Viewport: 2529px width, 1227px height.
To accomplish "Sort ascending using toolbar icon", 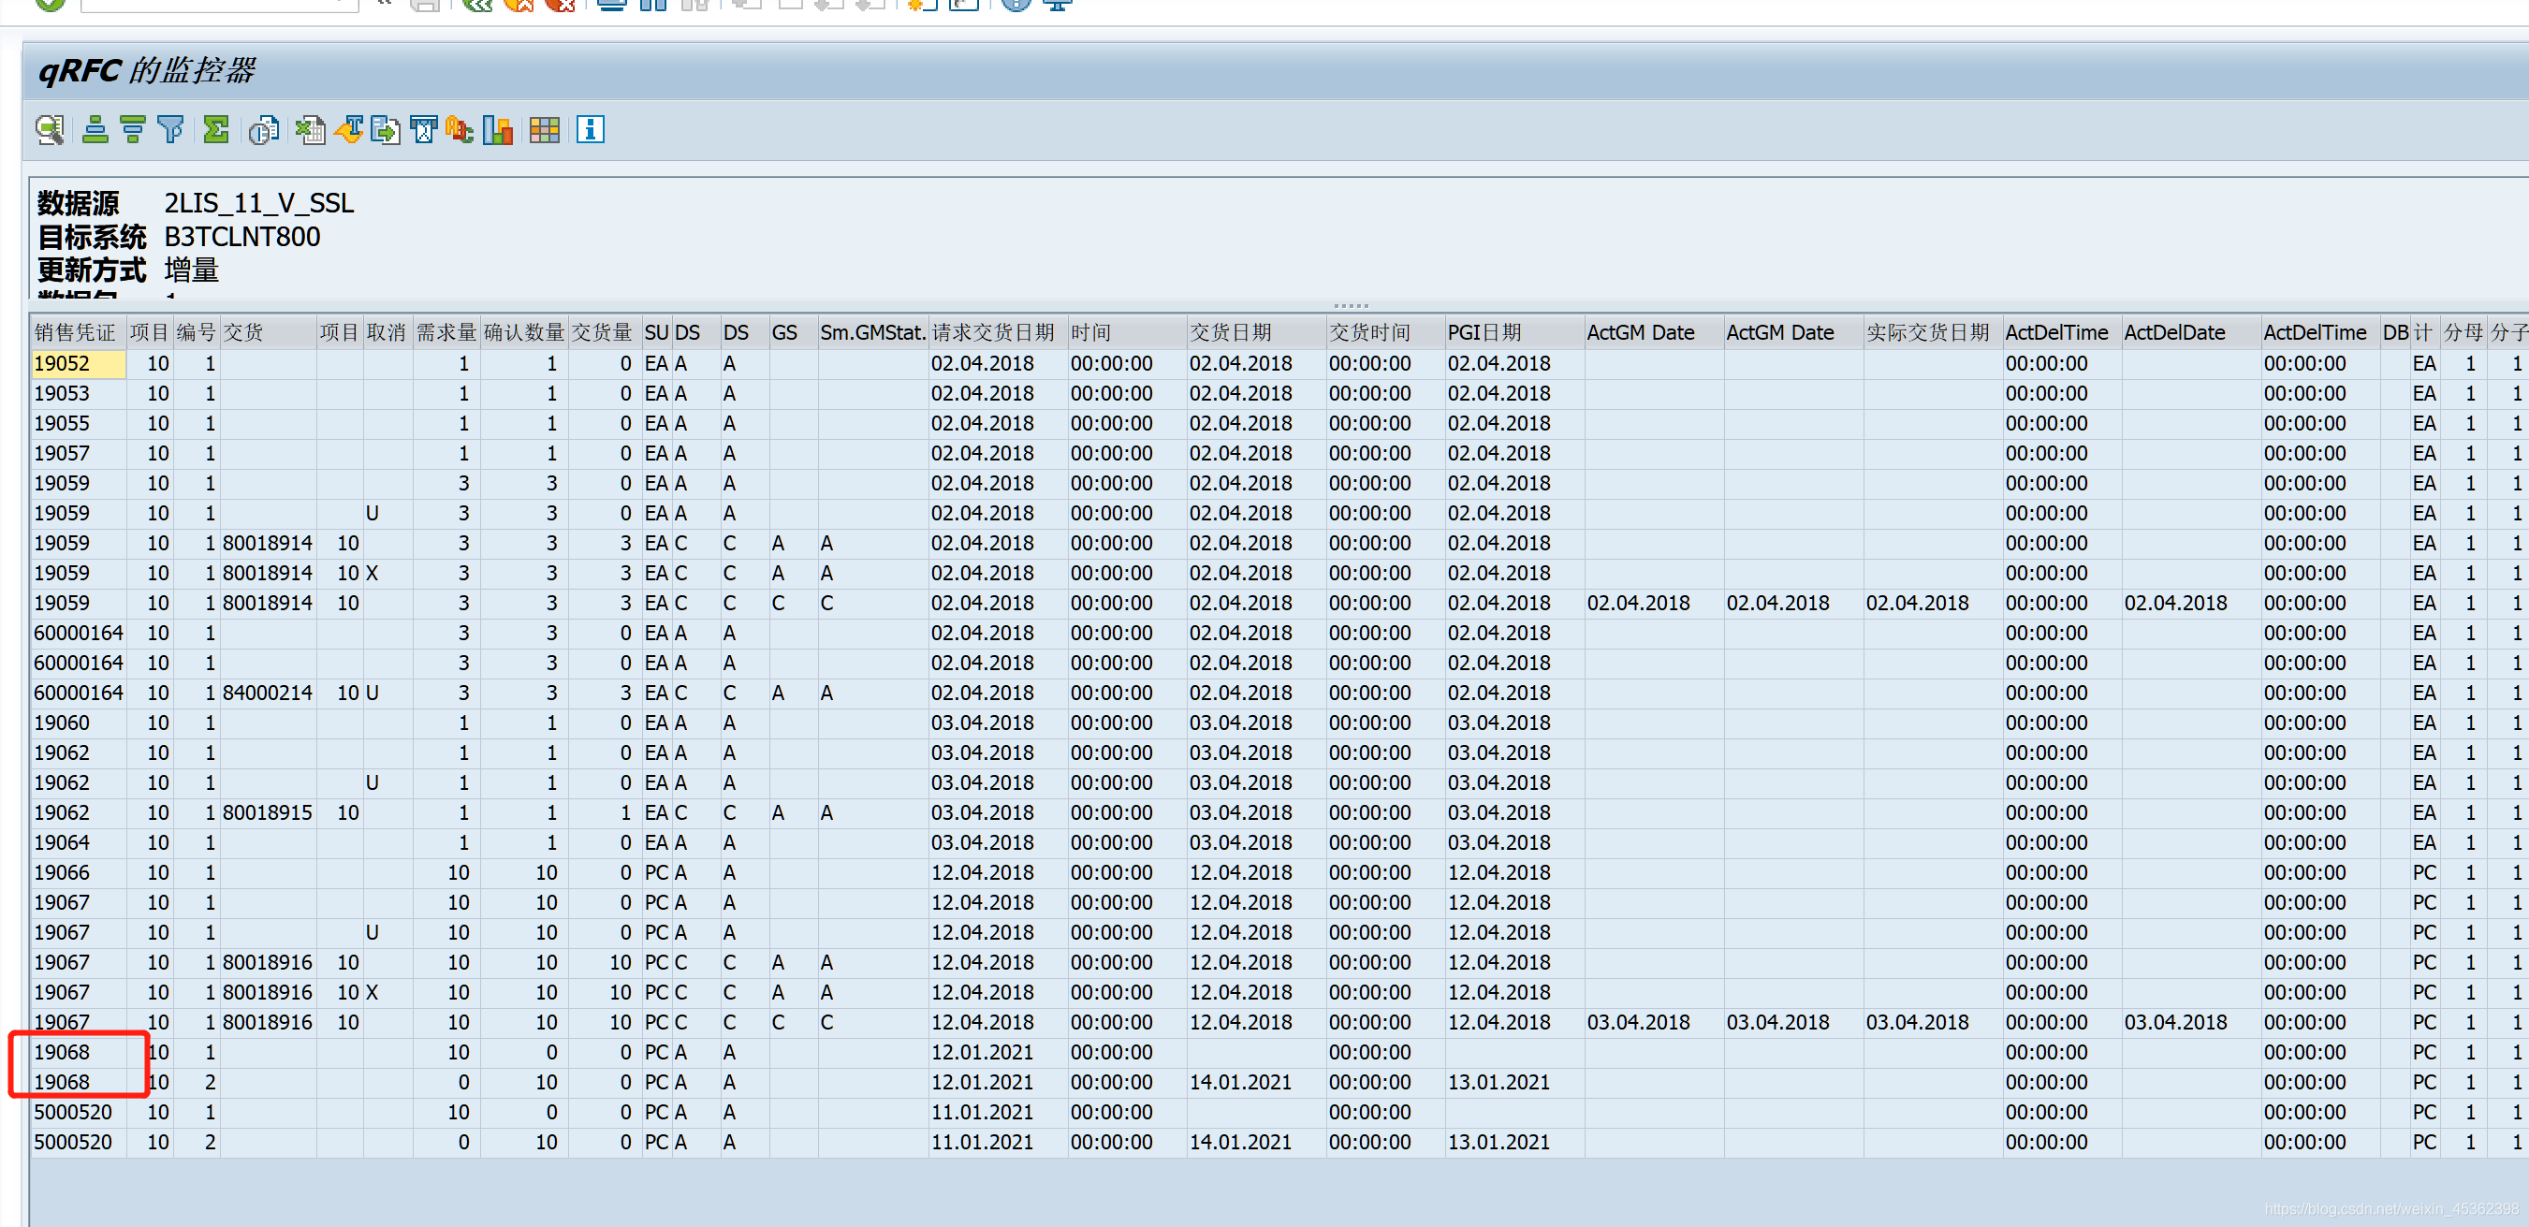I will tap(95, 129).
